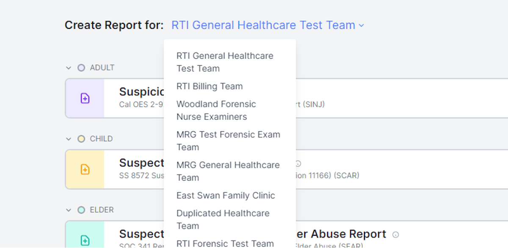This screenshot has width=508, height=248.
Task: Select RTI General Healthcare Test Team option
Action: click(x=230, y=62)
